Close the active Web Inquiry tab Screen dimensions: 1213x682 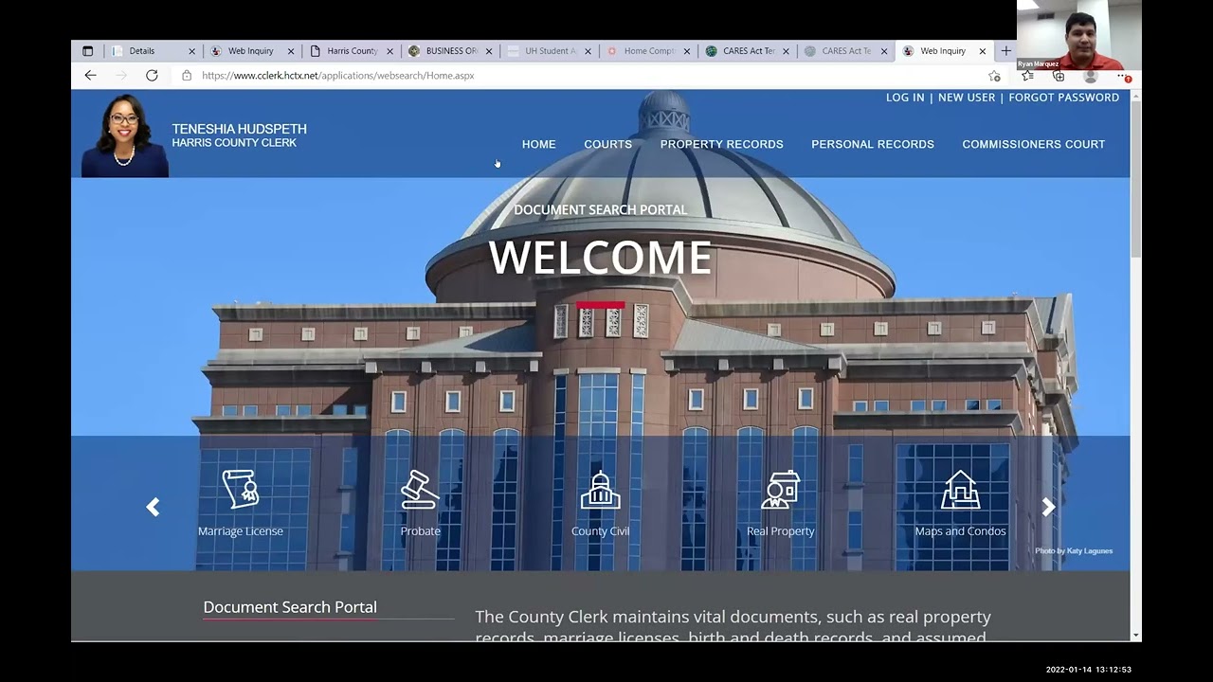[983, 51]
